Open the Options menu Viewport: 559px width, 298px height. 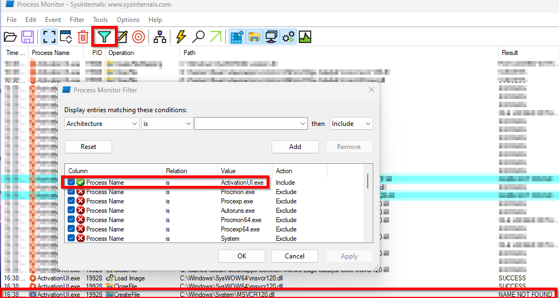pyautogui.click(x=128, y=20)
